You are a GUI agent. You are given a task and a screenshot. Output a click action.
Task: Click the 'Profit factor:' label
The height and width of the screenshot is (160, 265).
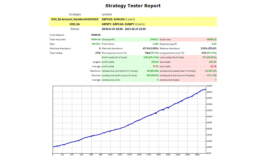coord(109,44)
